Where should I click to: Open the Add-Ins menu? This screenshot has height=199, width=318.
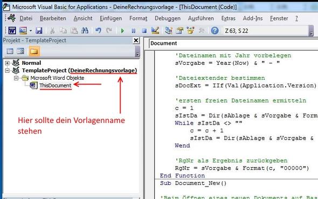[x=253, y=18]
